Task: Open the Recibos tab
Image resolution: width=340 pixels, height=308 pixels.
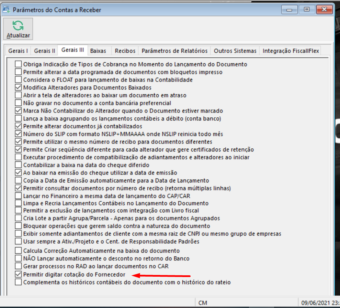Action: click(x=125, y=51)
